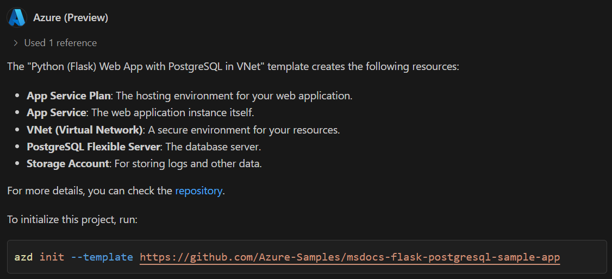Open the "repository" hyperlink
The image size is (612, 279).
coord(198,191)
